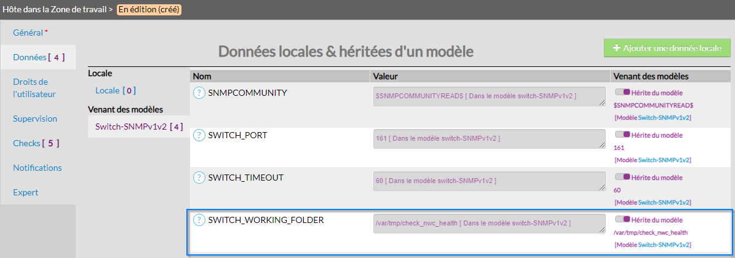735x258 pixels.
Task: Click Ajouter une donnée locale button
Action: point(667,48)
